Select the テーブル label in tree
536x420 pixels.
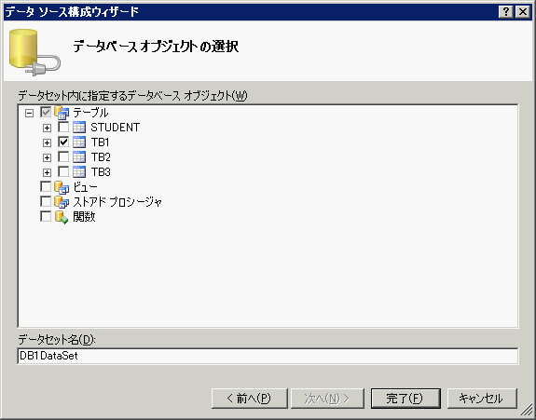(90, 113)
